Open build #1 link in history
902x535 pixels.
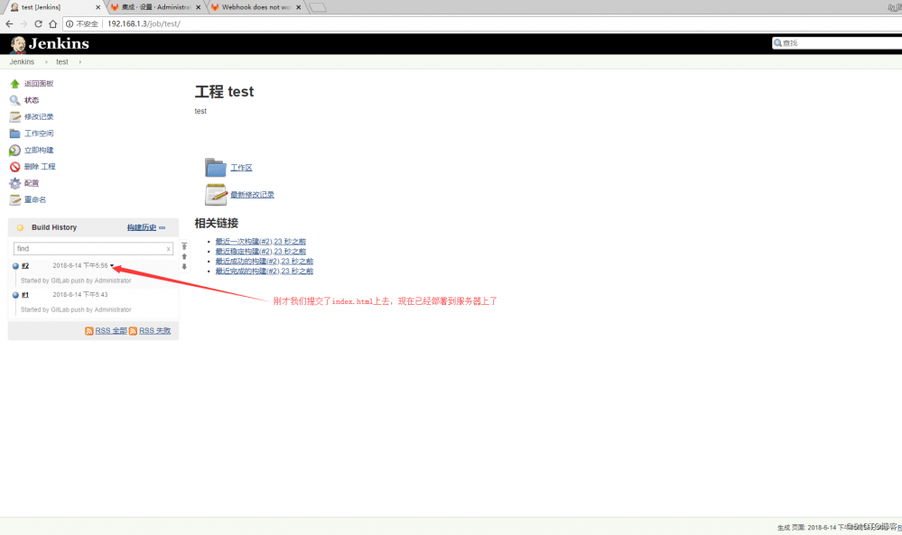tap(25, 295)
